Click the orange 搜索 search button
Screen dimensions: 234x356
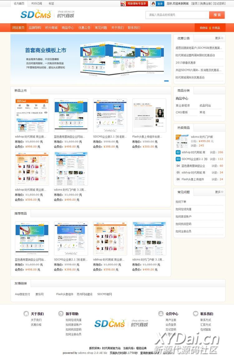(x=217, y=15)
